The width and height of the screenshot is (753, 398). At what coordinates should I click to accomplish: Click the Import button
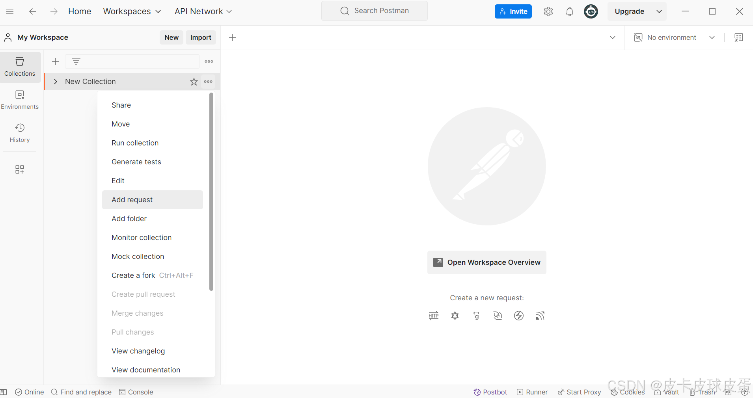click(201, 37)
